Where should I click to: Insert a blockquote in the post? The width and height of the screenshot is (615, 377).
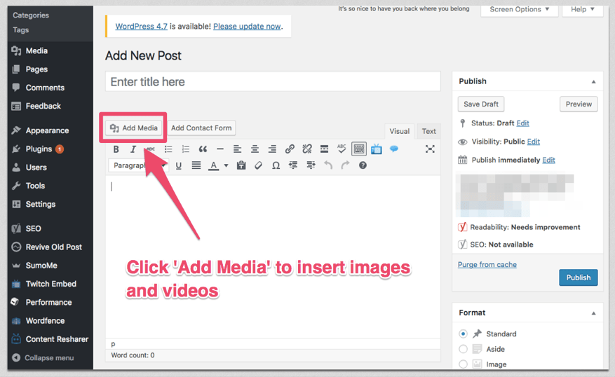pos(203,149)
